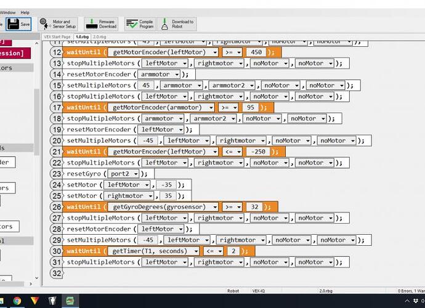Screen dimensions: 425x308
Task: Open getMotorEncoder(armmotor) dropdown on line 17
Action: (x=161, y=107)
